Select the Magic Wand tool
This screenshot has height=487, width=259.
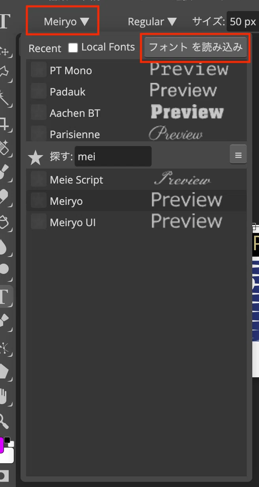coord(4,97)
